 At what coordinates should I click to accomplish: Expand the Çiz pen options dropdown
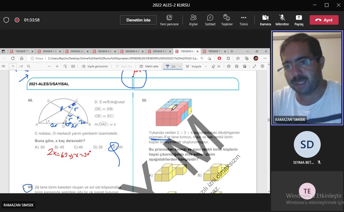tap(180, 66)
